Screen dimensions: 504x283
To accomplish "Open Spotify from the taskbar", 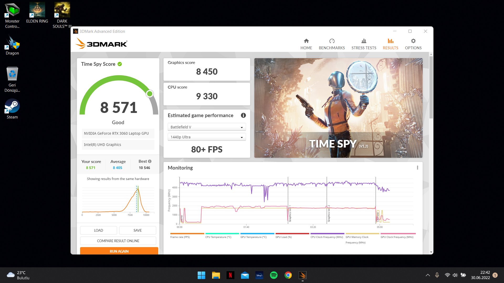I will (274, 275).
